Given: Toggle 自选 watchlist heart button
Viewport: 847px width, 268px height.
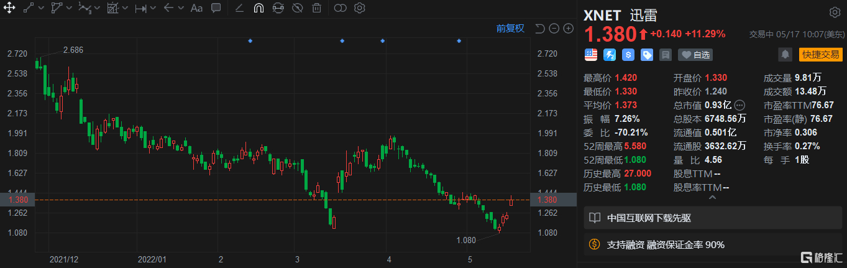Looking at the screenshot, I should (x=695, y=55).
